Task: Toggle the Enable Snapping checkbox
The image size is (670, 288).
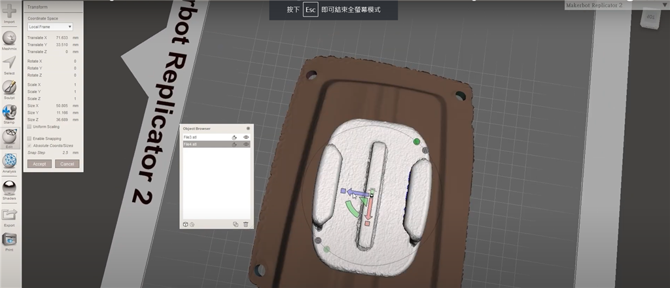Action: [29, 139]
